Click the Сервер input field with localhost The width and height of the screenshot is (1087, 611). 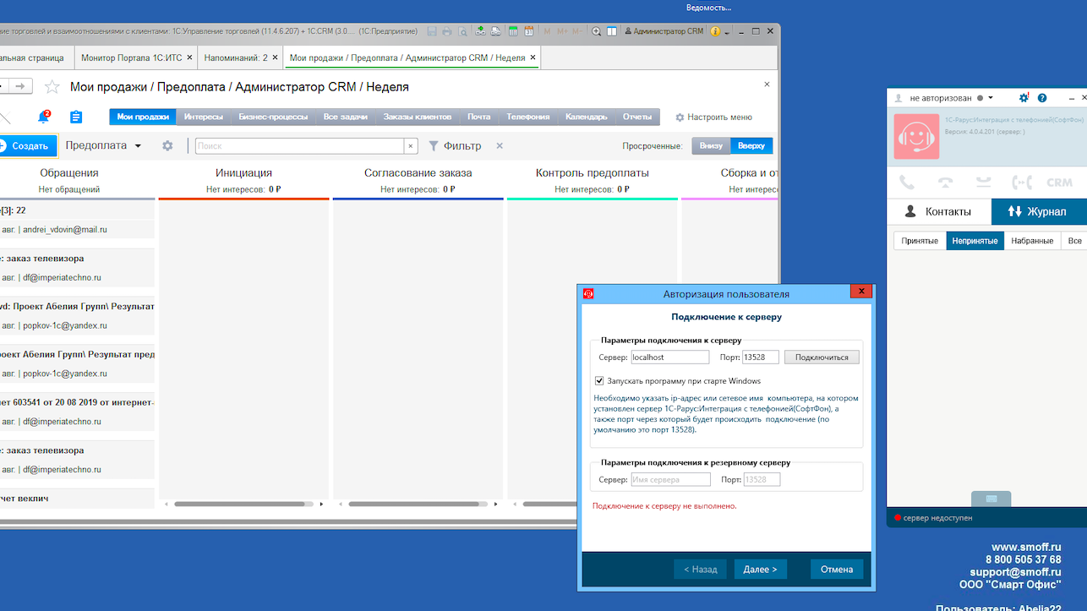tap(669, 357)
